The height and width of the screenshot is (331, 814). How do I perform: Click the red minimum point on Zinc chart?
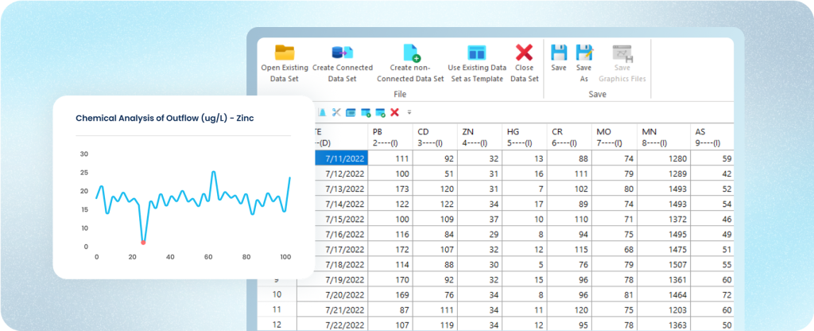[143, 242]
